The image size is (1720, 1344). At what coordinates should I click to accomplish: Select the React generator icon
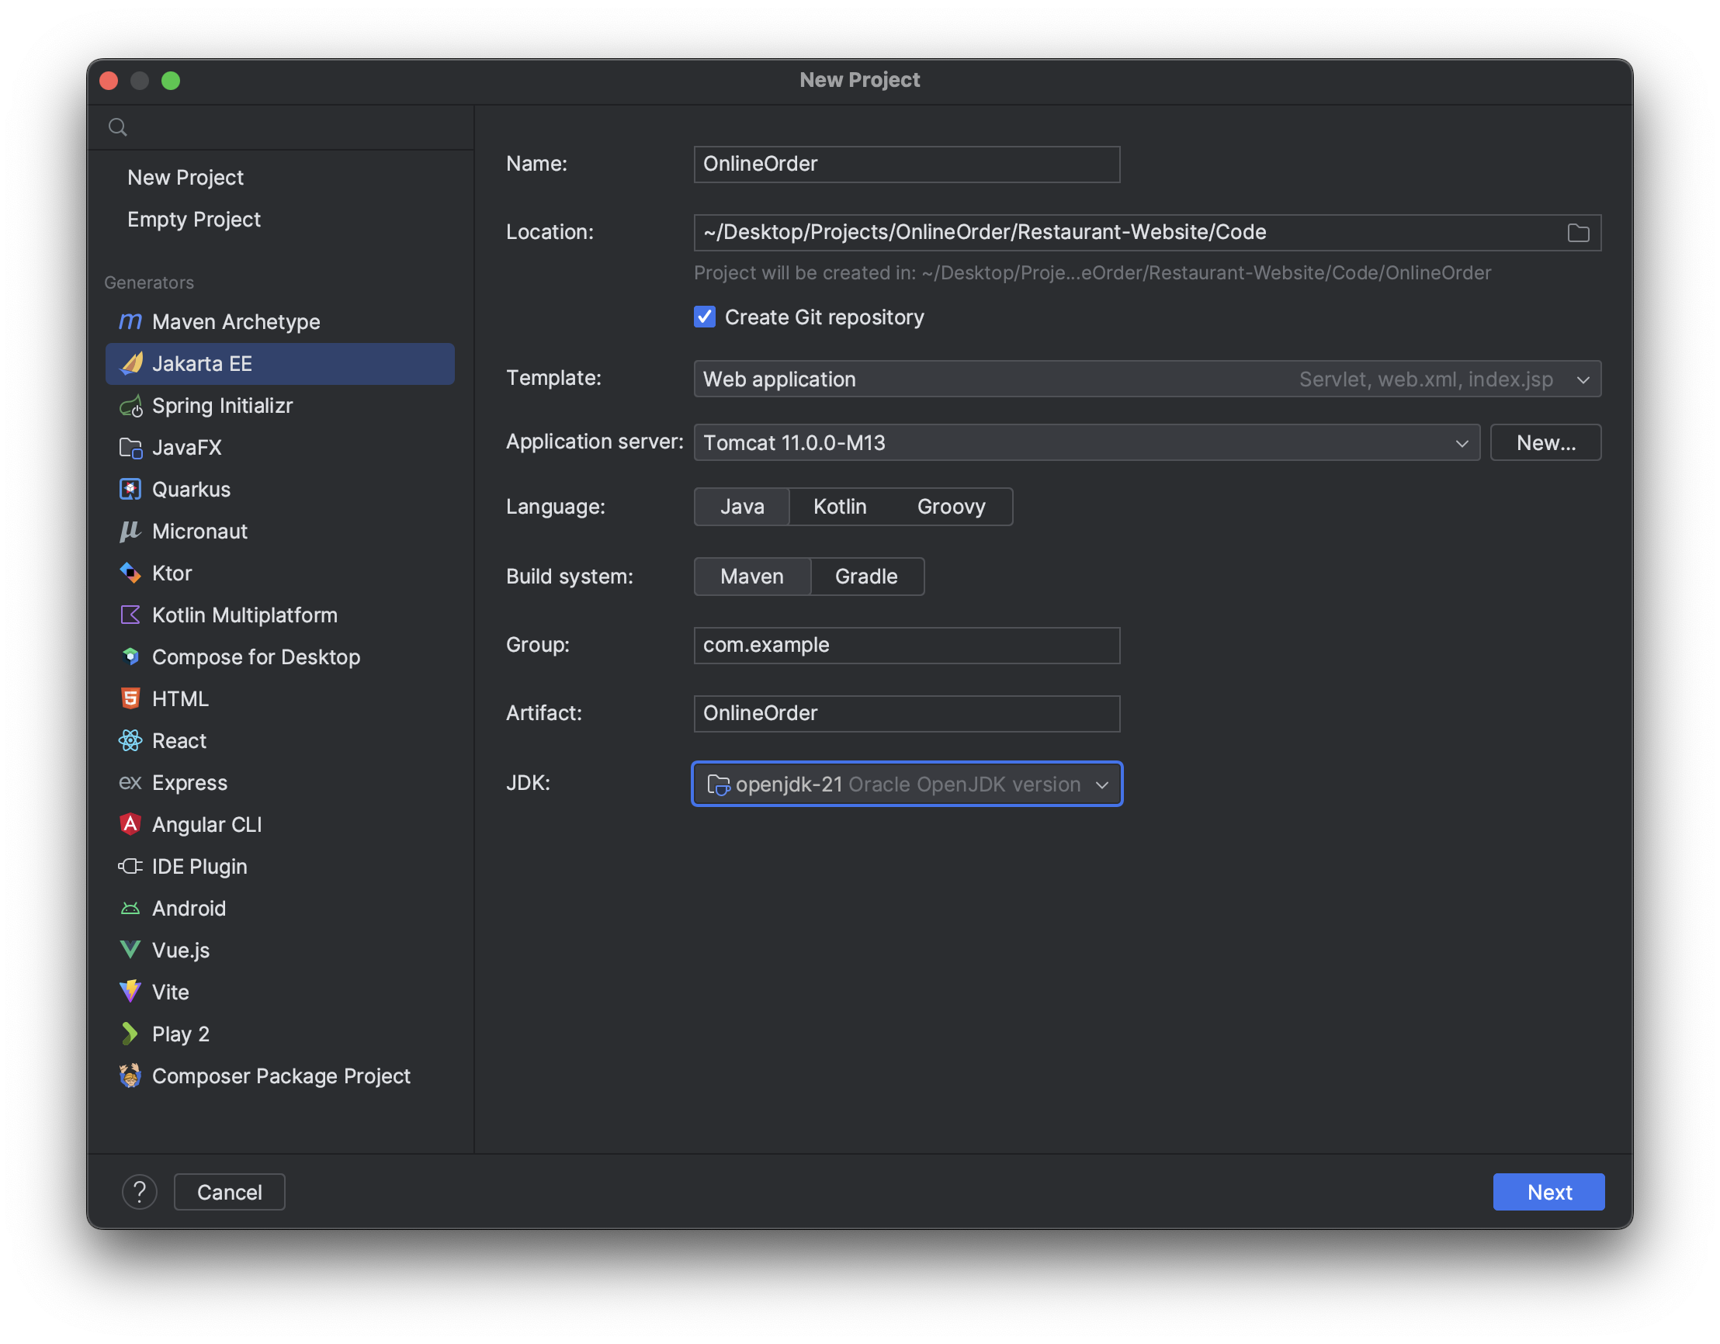click(x=130, y=740)
